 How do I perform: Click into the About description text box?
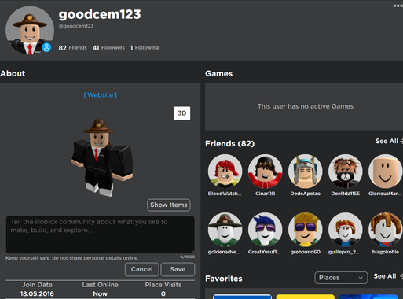[x=101, y=234]
